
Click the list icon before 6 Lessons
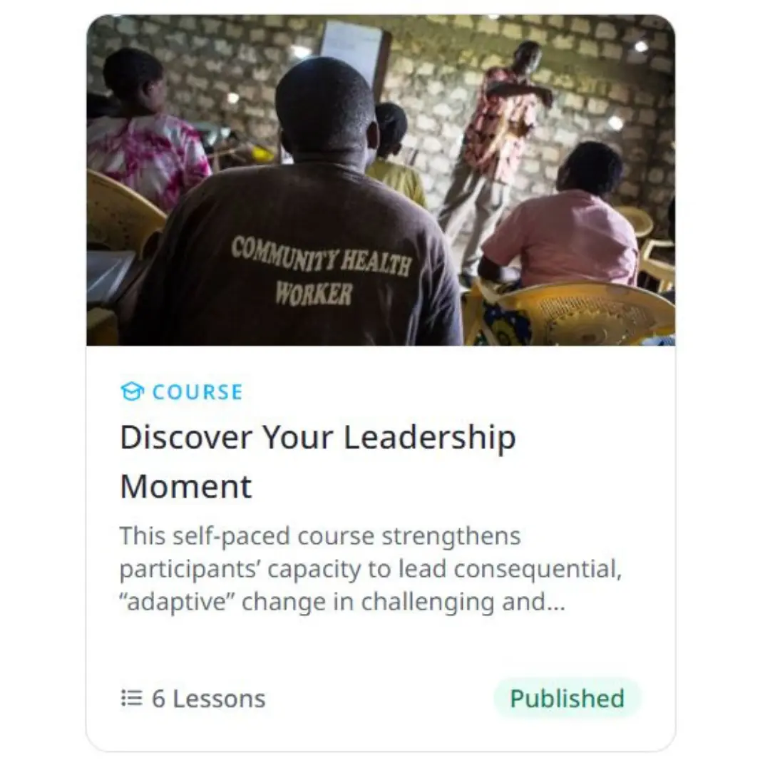132,698
